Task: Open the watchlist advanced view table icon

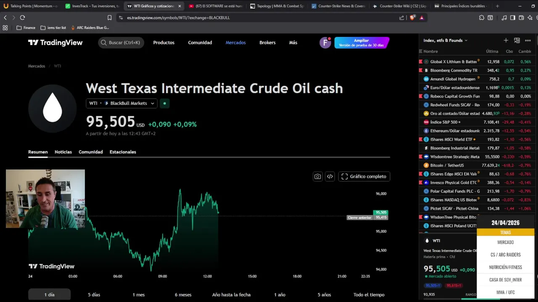Action: point(517,40)
